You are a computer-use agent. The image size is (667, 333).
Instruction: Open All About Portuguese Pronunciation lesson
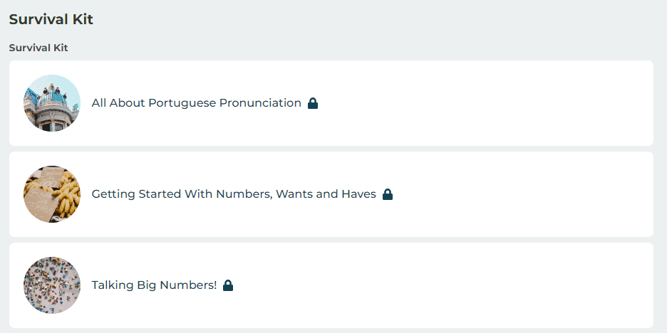196,103
